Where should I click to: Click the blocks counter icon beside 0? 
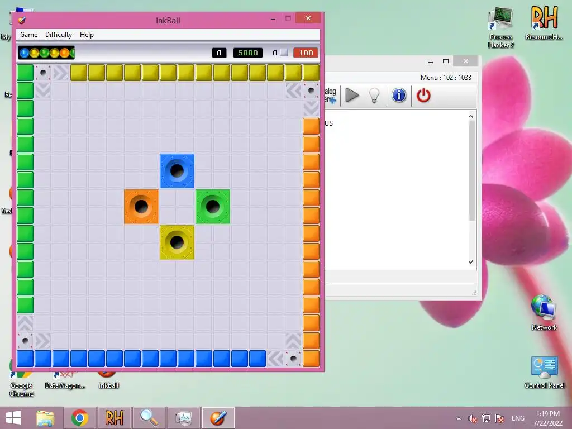(x=284, y=53)
